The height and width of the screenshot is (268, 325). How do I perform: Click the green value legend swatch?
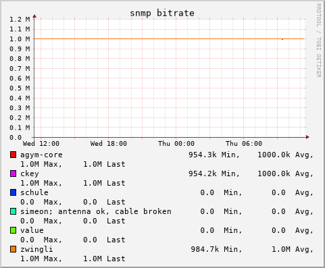pyautogui.click(x=13, y=230)
